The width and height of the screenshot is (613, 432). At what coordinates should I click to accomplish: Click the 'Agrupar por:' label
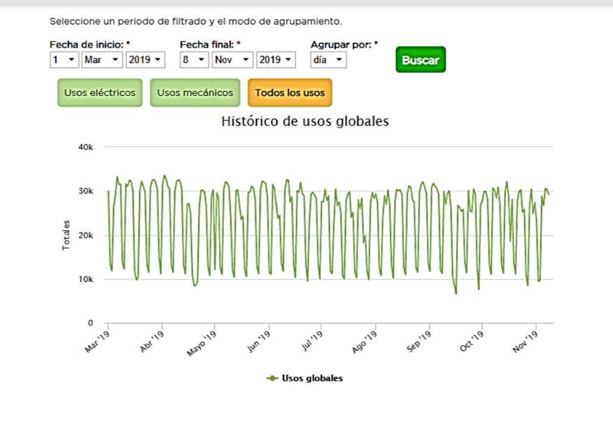(341, 45)
